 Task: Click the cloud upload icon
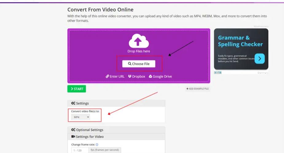[139, 41]
